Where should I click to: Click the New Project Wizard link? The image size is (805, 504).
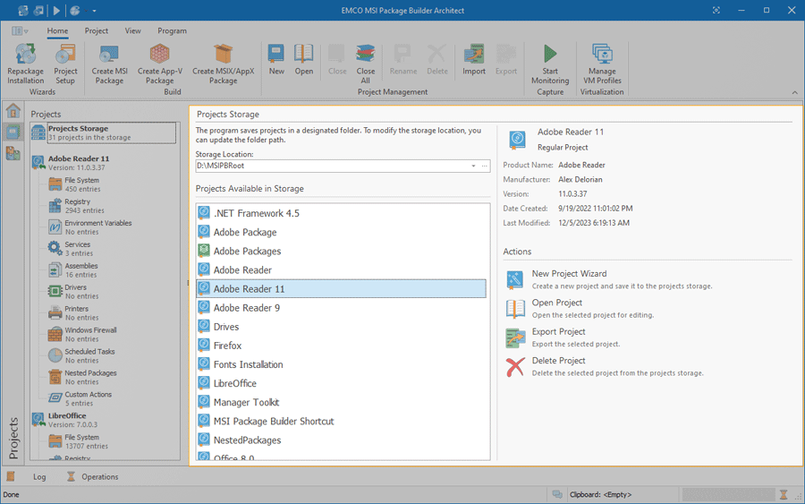(x=569, y=274)
